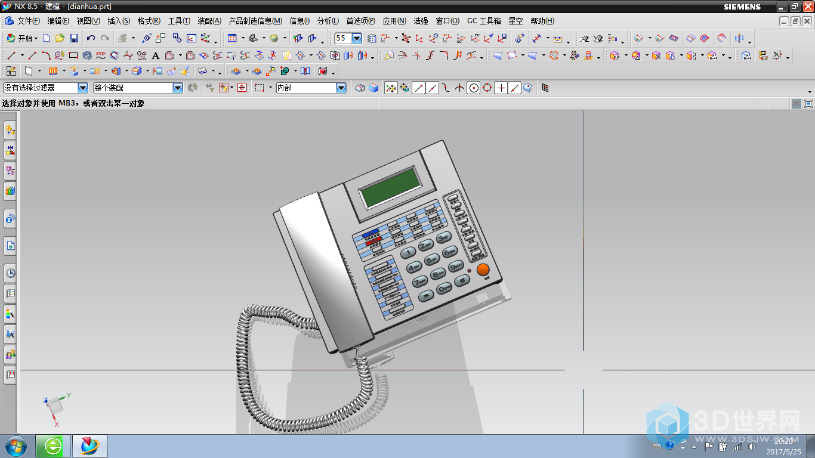
Task: Click the Shaded with Edges cube icon
Action: click(373, 88)
